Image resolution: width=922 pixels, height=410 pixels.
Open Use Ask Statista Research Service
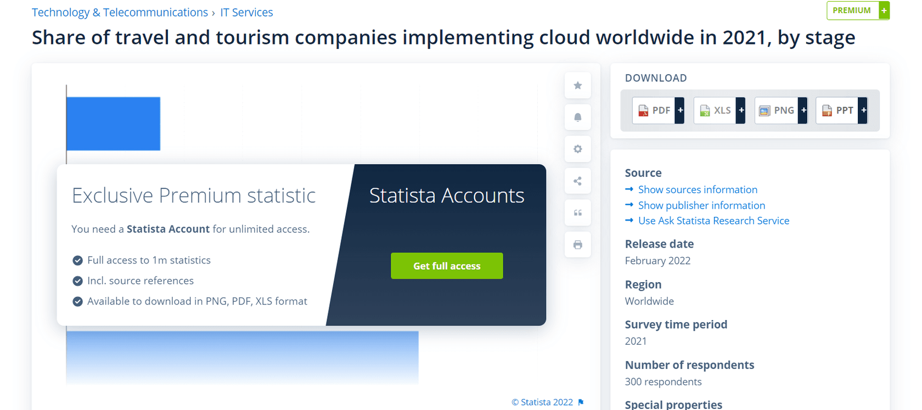[x=713, y=221]
